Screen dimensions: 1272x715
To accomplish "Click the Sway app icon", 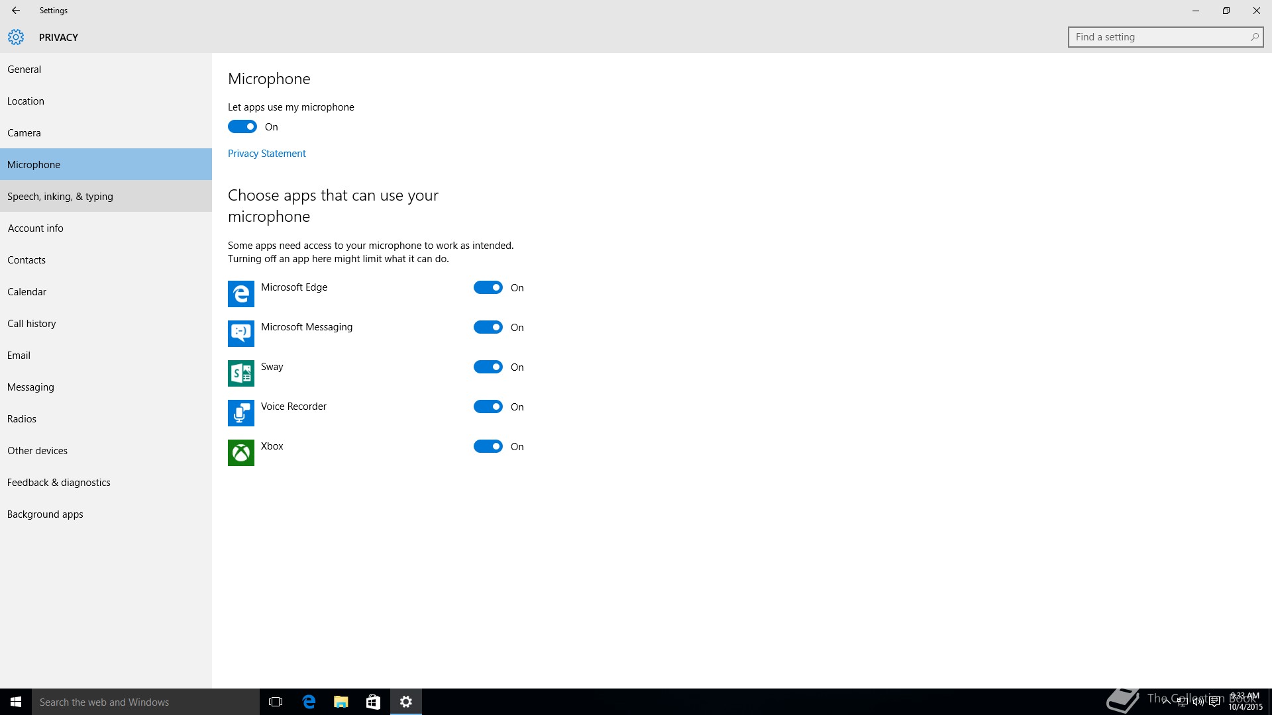I will (241, 373).
